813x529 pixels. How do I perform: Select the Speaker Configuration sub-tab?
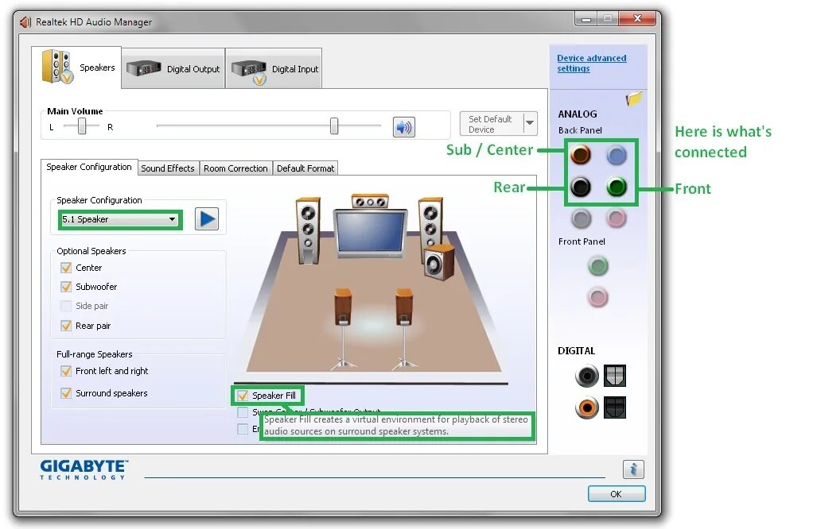point(89,167)
